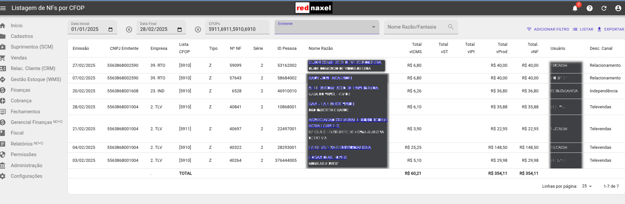Select ID Pessoa cell 376444005
This screenshot has height=204, width=625.
click(x=286, y=160)
